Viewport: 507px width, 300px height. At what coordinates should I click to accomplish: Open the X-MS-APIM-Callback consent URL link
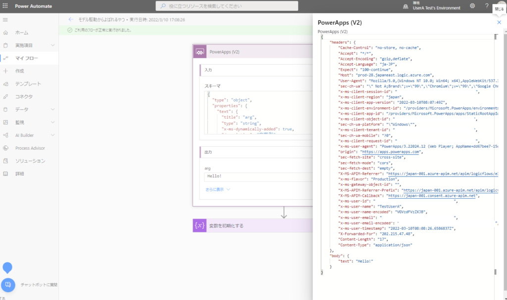point(432,196)
